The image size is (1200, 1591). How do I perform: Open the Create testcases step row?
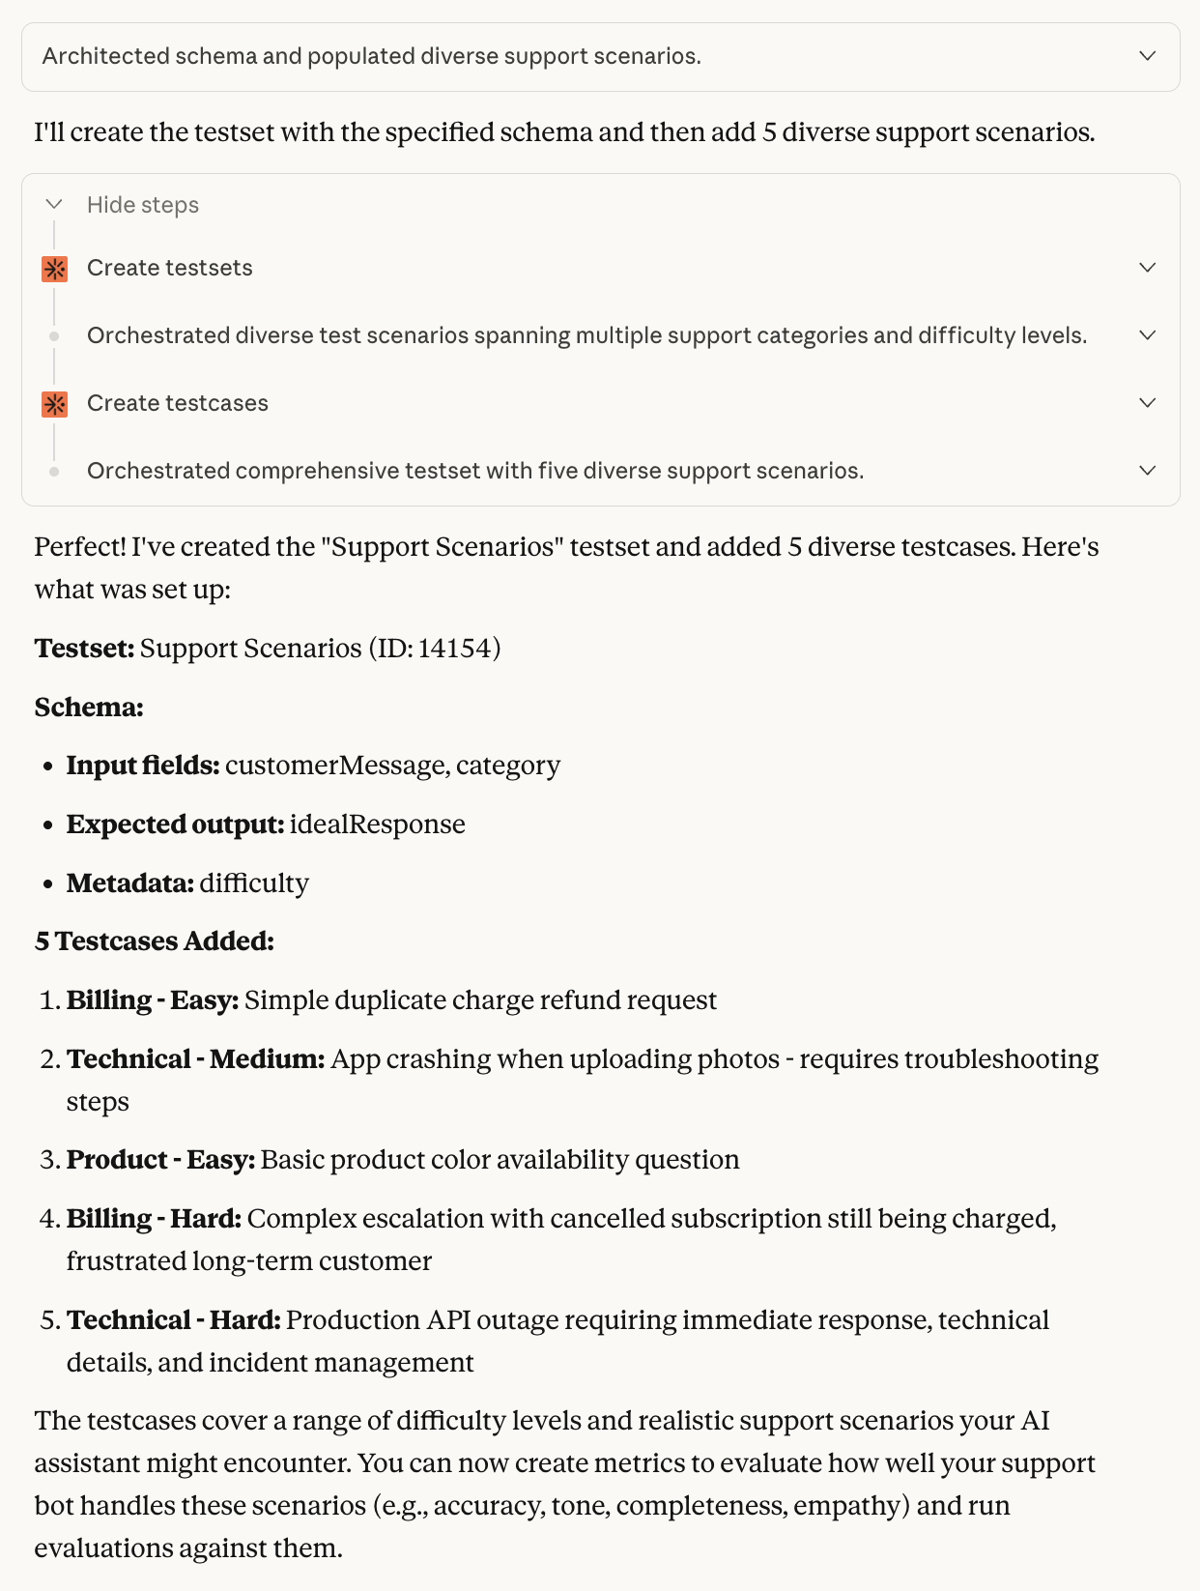click(600, 403)
